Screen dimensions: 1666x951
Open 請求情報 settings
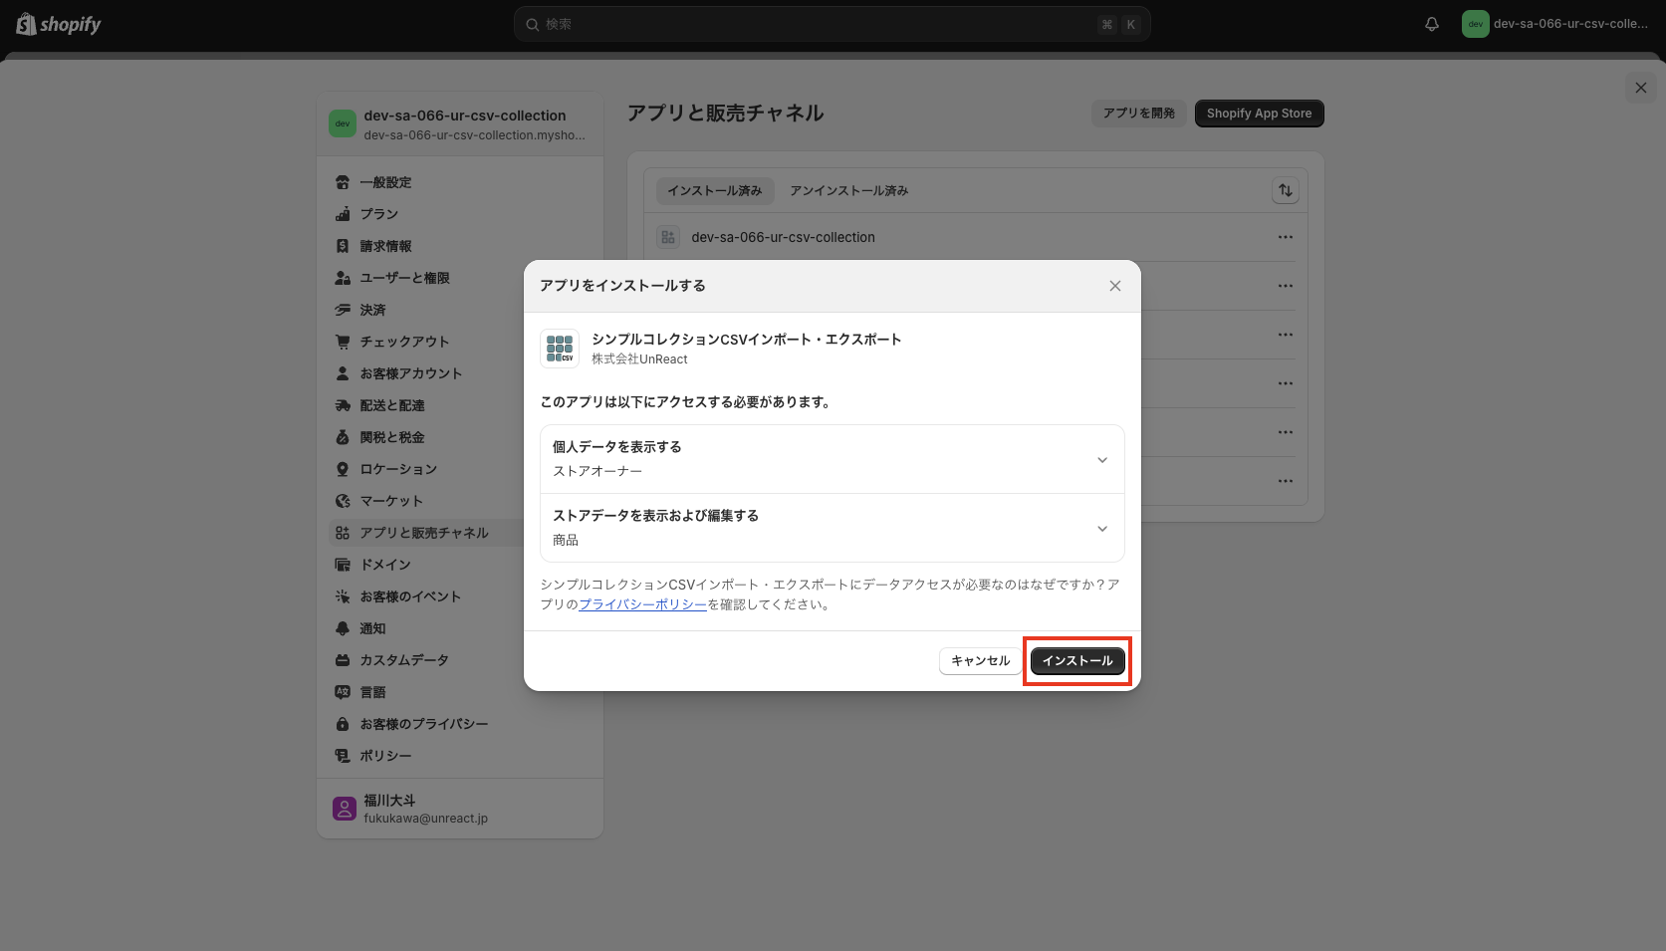460,246
